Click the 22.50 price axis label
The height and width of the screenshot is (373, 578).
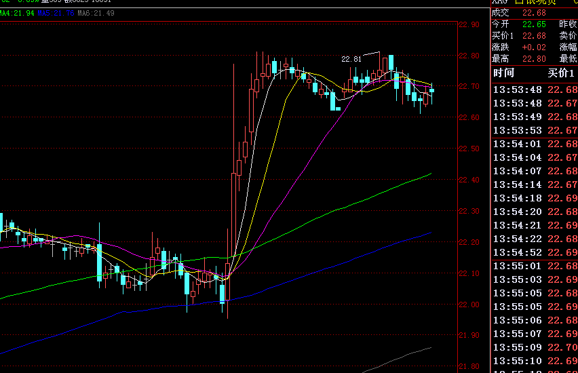[469, 149]
